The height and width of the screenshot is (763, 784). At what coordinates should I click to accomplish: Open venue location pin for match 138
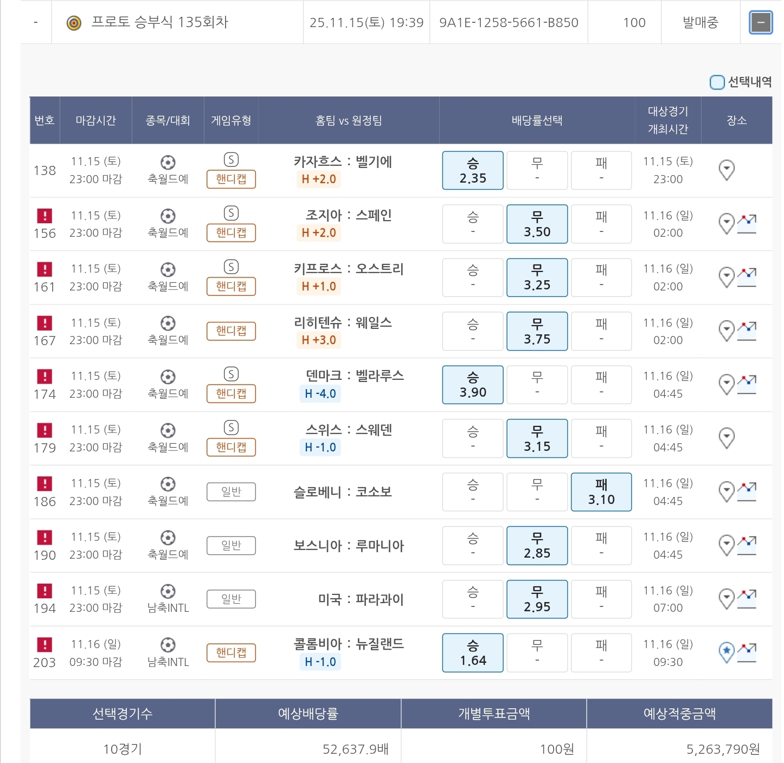pos(726,170)
